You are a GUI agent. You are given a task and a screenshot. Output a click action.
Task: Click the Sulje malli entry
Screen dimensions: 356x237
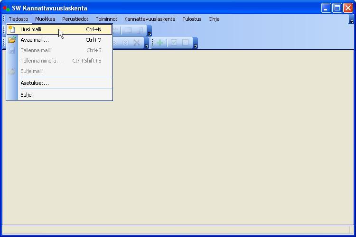(x=59, y=71)
